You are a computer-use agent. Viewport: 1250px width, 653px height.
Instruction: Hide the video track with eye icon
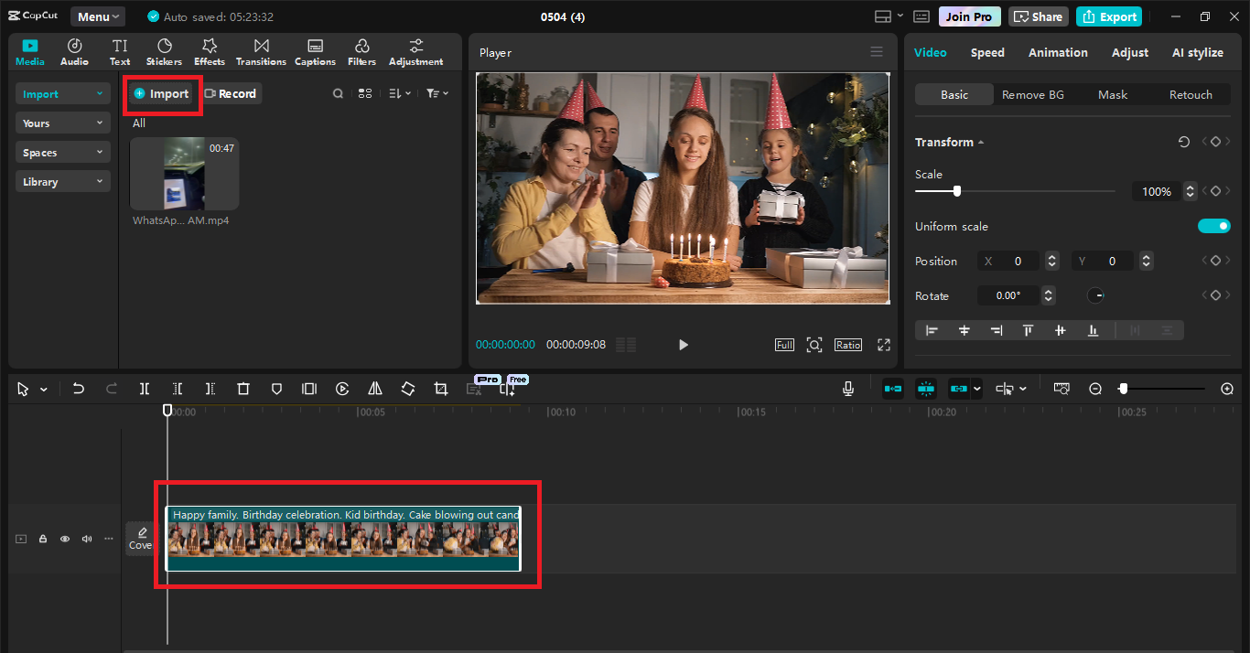tap(65, 539)
